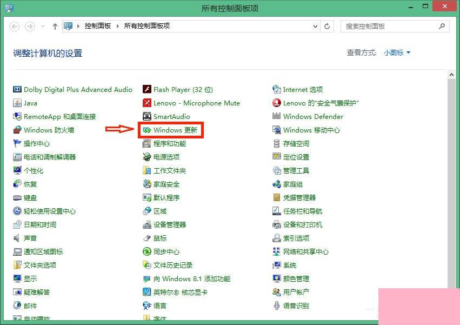This screenshot has width=460, height=325.
Task: Click the scrollbar up arrow
Action: tap(451, 75)
